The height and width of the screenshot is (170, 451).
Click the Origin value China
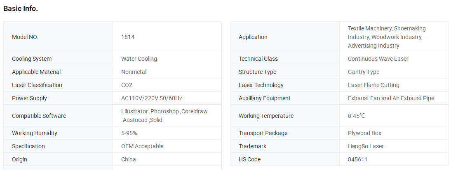129,159
